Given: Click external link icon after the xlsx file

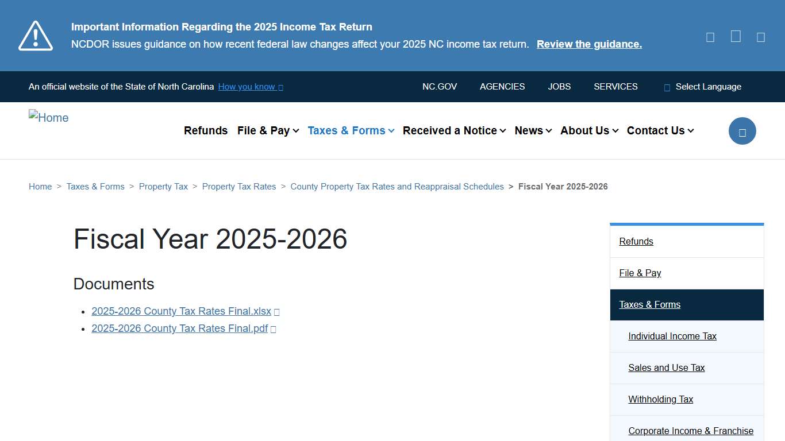Looking at the screenshot, I should click(276, 311).
